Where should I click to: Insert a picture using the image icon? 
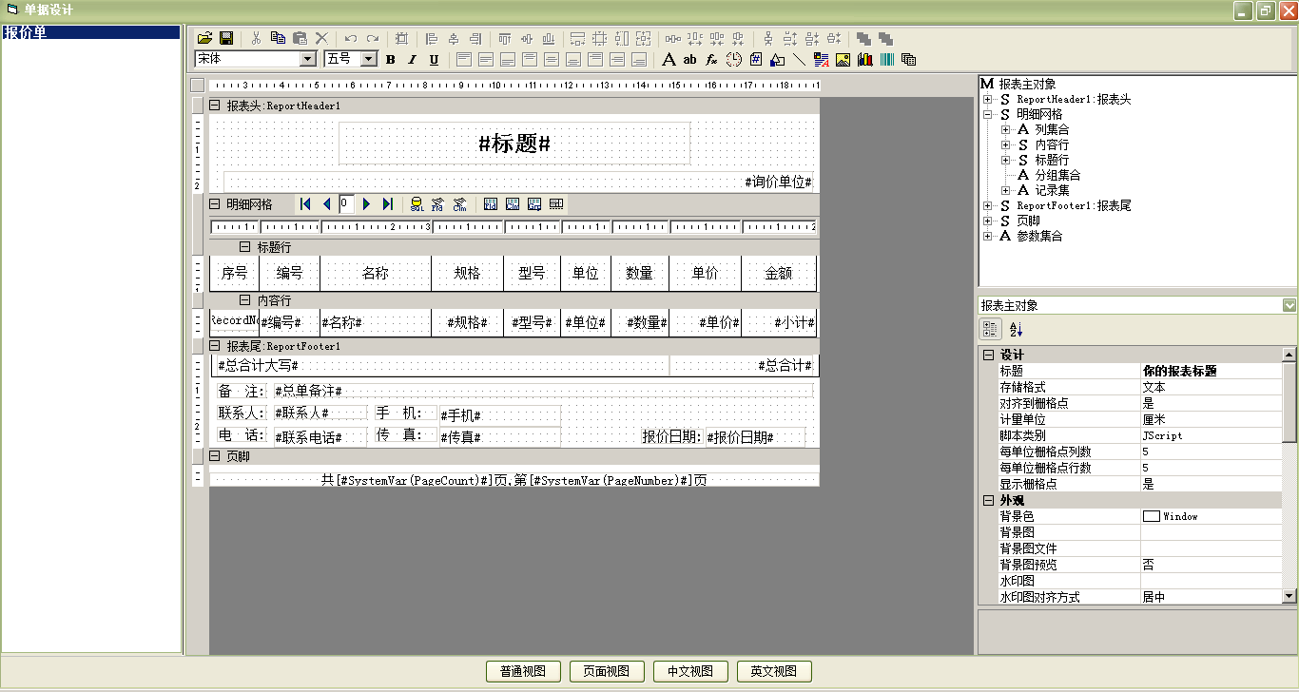point(843,59)
